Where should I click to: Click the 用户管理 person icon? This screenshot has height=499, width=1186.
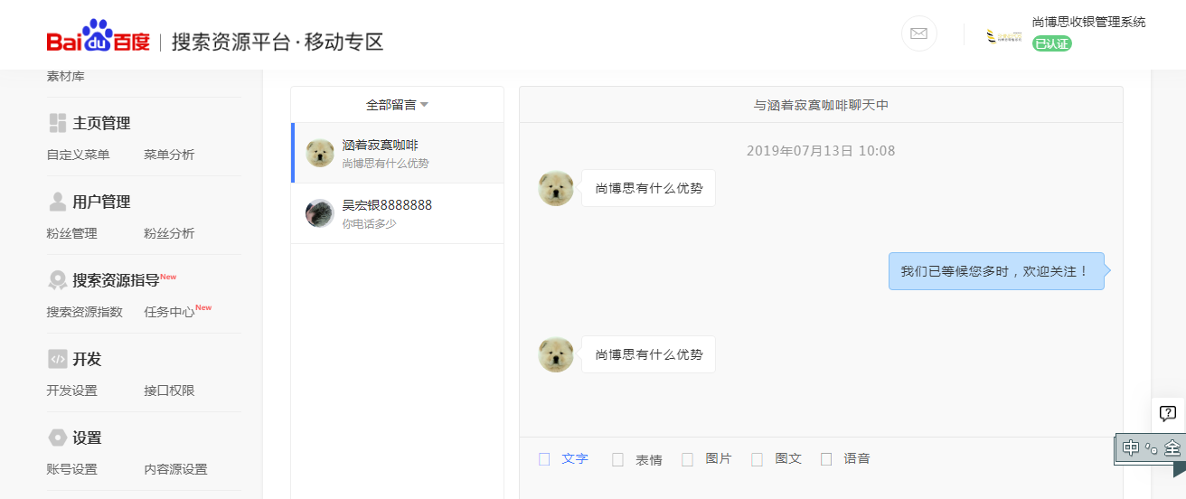click(x=58, y=202)
